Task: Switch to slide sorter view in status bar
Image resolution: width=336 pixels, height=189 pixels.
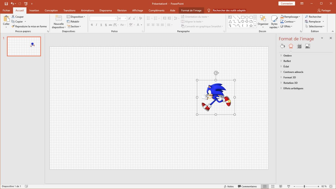Action: [x=272, y=186]
